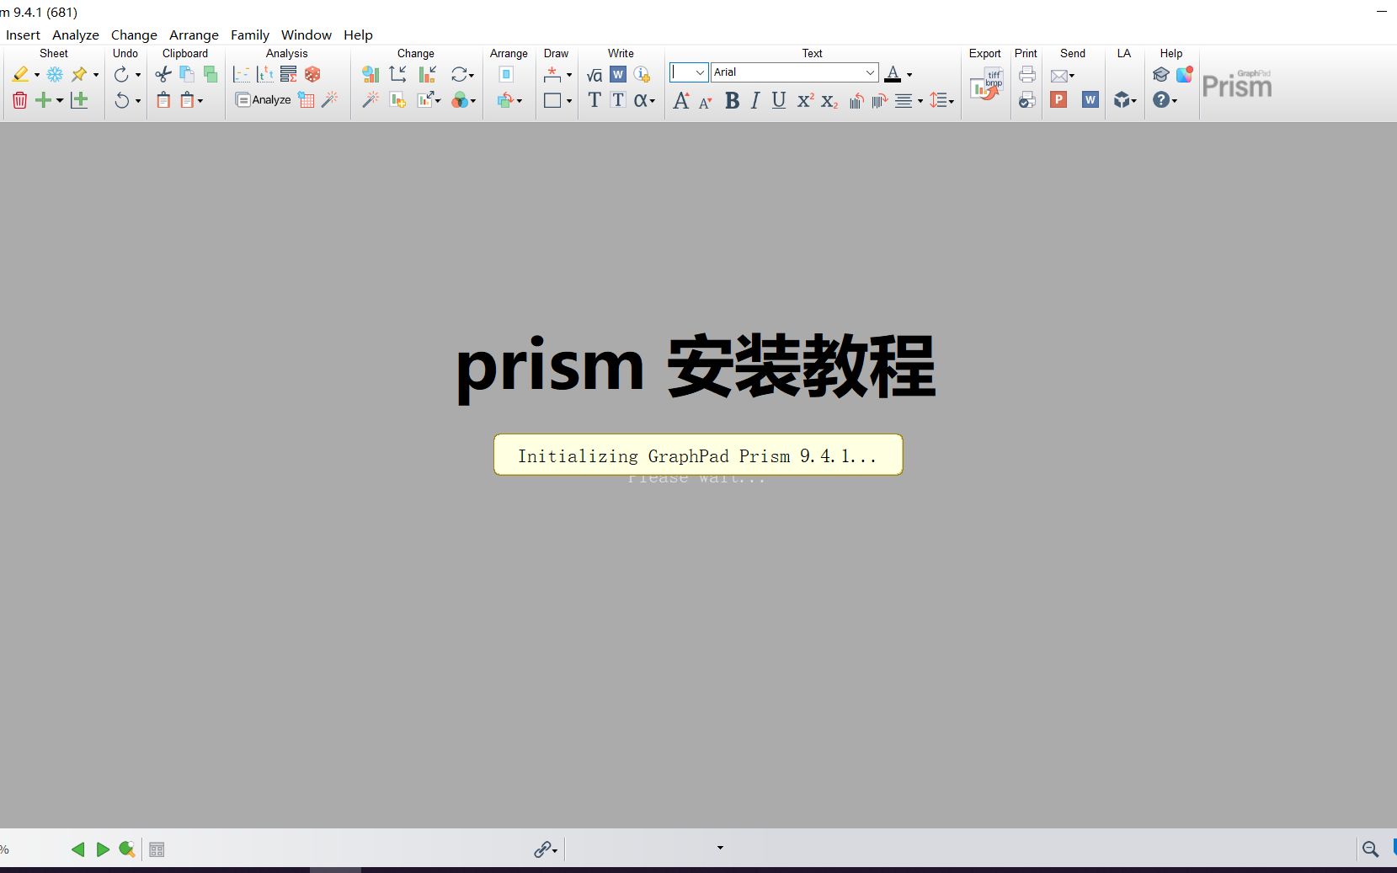Click the magnifier zoom icon in status bar
Viewport: 1397px width, 873px height.
(x=1371, y=849)
